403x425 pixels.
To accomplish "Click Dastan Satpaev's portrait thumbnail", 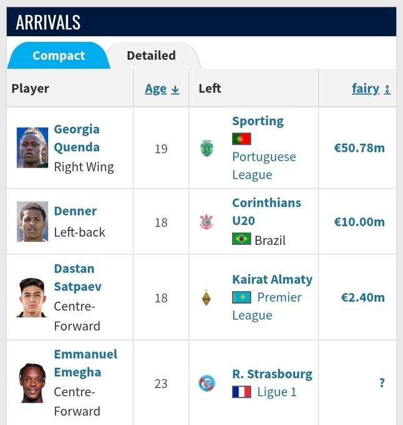I will pyautogui.click(x=32, y=297).
